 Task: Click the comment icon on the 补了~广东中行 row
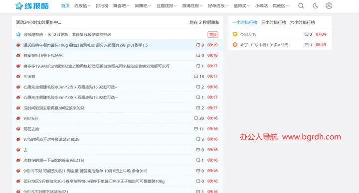coord(306,45)
